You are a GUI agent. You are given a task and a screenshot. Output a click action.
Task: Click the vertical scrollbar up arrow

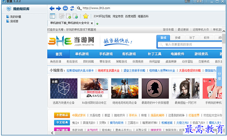pos(224,31)
